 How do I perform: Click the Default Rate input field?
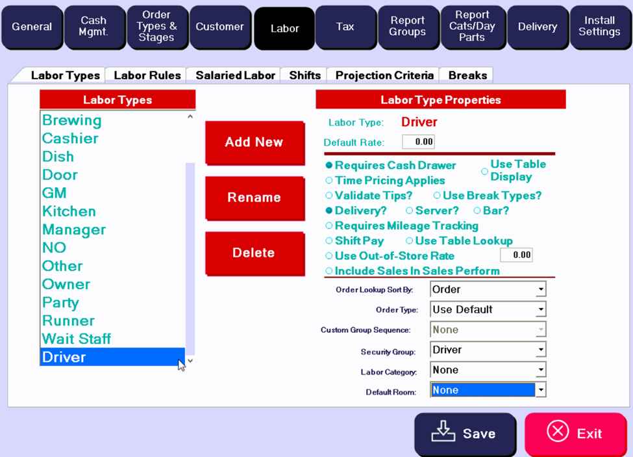419,142
